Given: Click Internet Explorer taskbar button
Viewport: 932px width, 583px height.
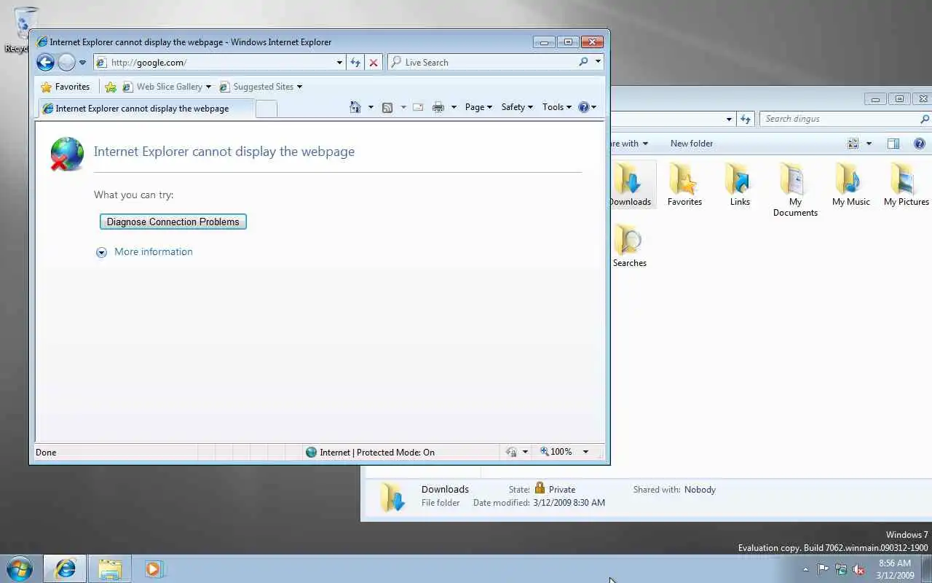Looking at the screenshot, I should tap(65, 568).
